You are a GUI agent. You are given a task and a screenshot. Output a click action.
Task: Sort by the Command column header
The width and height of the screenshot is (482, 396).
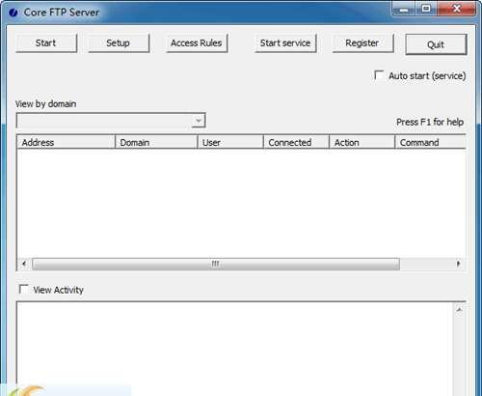[431, 142]
